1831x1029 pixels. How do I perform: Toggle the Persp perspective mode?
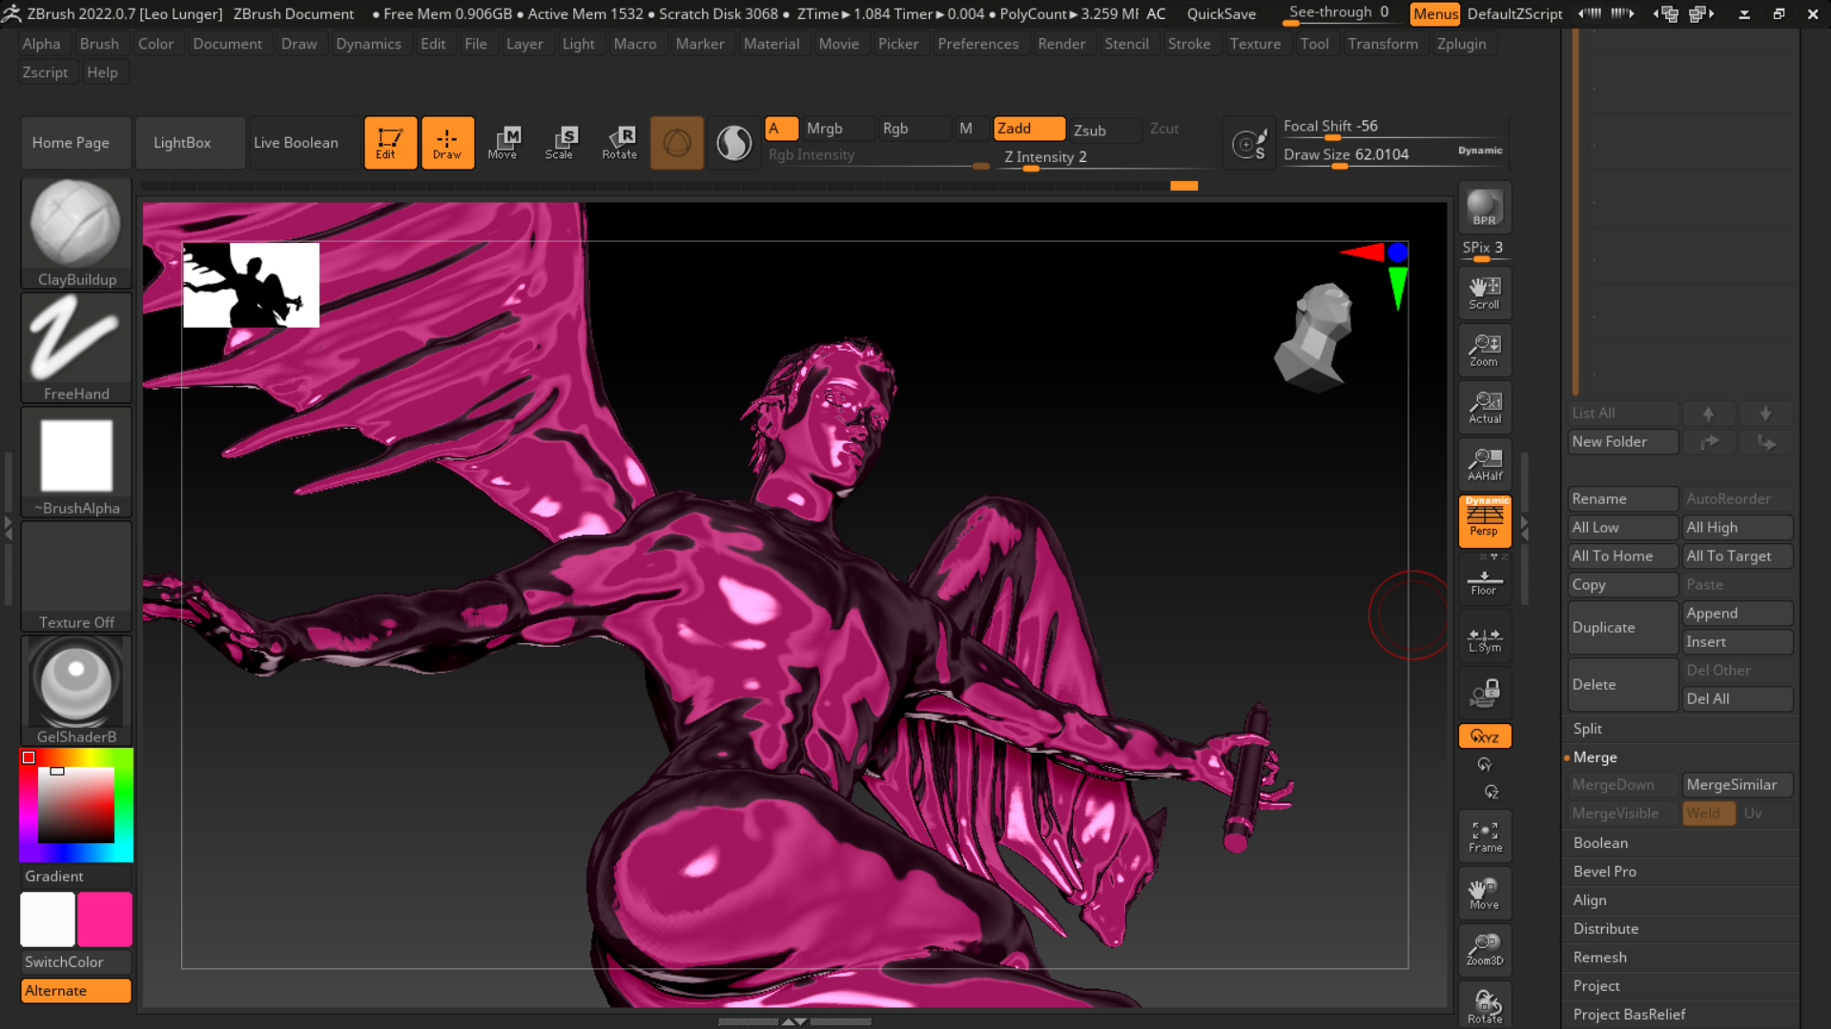[1484, 520]
